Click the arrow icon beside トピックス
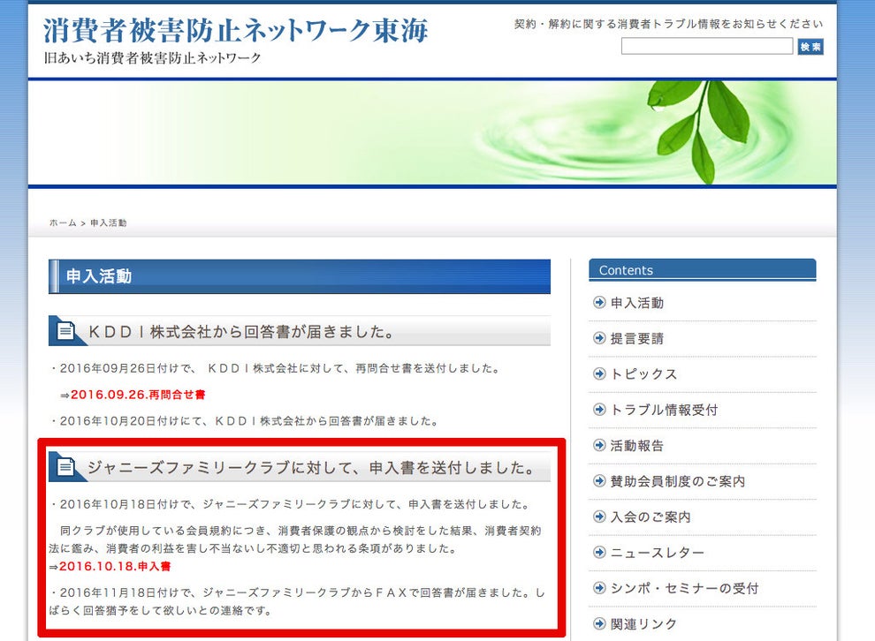Screen dimensions: 875x641 click(x=598, y=373)
